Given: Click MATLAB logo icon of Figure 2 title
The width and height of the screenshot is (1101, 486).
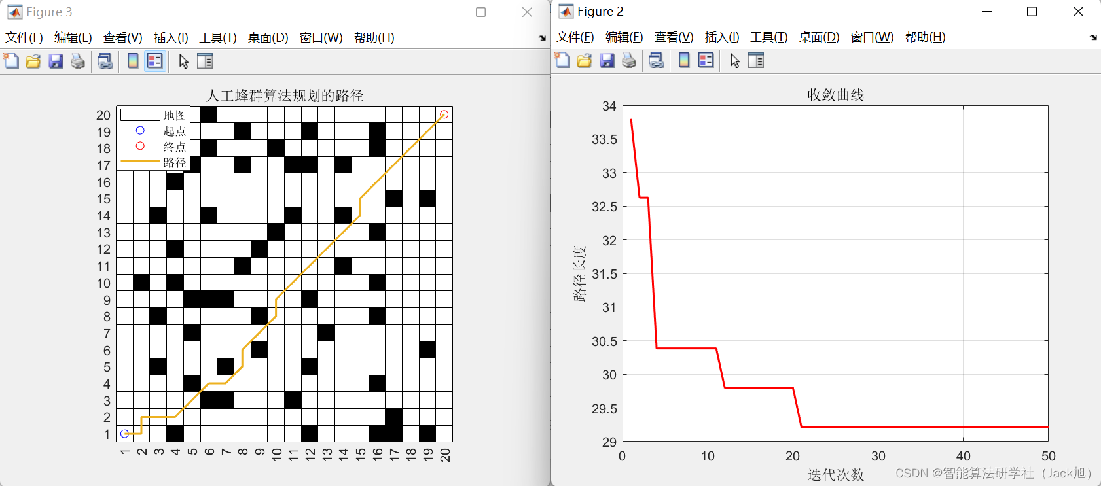Looking at the screenshot, I should tap(566, 11).
